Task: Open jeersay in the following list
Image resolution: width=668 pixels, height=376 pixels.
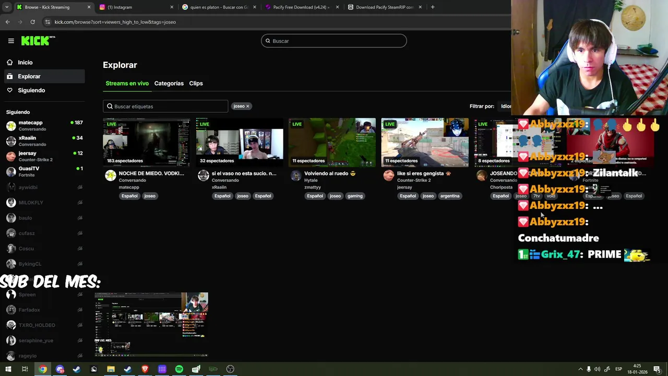Action: pyautogui.click(x=44, y=156)
